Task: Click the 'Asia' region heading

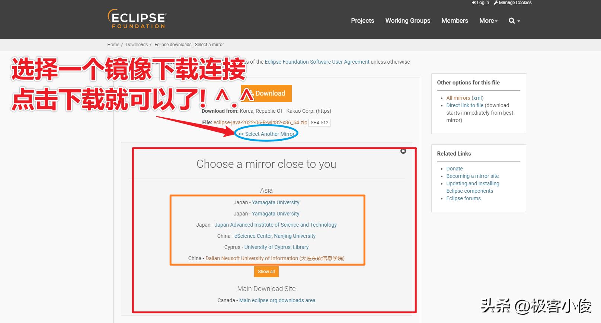Action: pyautogui.click(x=266, y=191)
